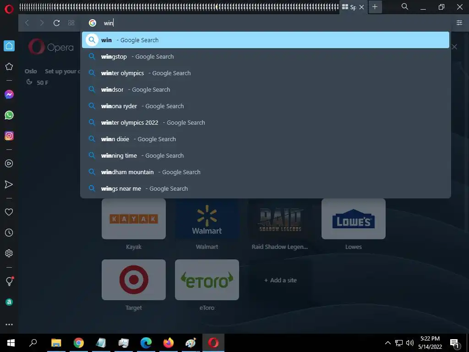The height and width of the screenshot is (352, 469).
Task: Search open tabs magnifier icon
Action: 405,6
